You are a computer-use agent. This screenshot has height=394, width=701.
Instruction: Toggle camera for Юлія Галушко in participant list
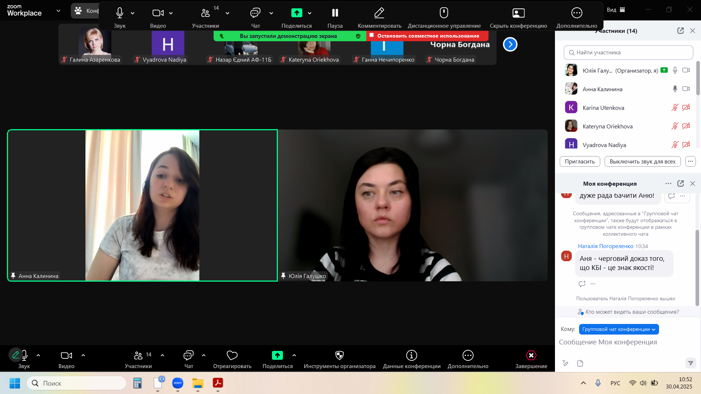686,70
